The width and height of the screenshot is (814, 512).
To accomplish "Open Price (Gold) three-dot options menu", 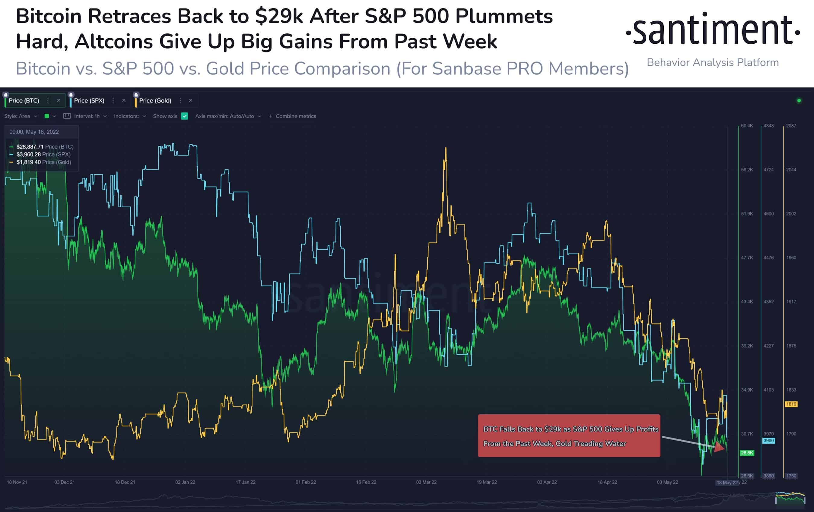I will pyautogui.click(x=180, y=100).
